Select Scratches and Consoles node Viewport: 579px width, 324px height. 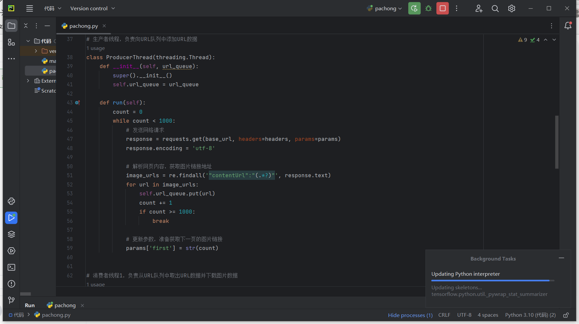click(x=45, y=91)
